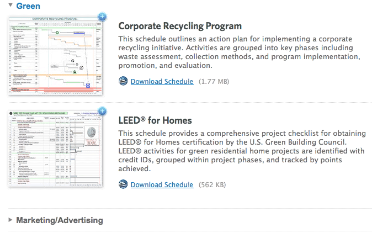Click the 562 KB file size label

tap(212, 184)
